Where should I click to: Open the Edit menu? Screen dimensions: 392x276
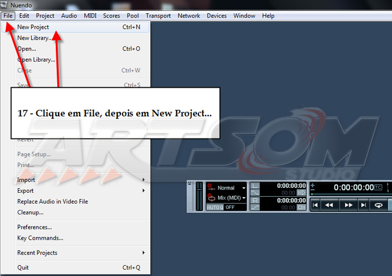(x=24, y=16)
